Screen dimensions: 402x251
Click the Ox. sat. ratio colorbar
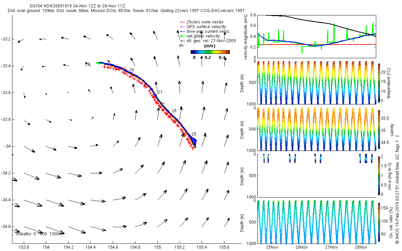[x=379, y=222]
